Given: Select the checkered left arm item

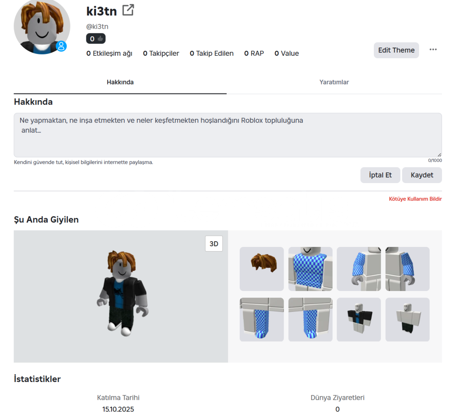Looking at the screenshot, I should [x=408, y=269].
